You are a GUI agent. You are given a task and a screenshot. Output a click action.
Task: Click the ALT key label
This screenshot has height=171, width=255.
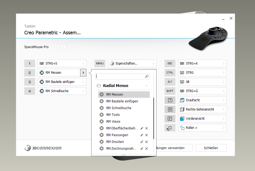(x=170, y=82)
